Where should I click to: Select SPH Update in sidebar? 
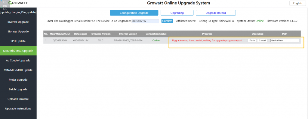click(18, 41)
